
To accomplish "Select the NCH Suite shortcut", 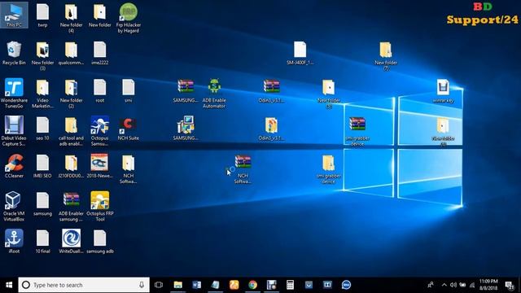I will (x=129, y=129).
